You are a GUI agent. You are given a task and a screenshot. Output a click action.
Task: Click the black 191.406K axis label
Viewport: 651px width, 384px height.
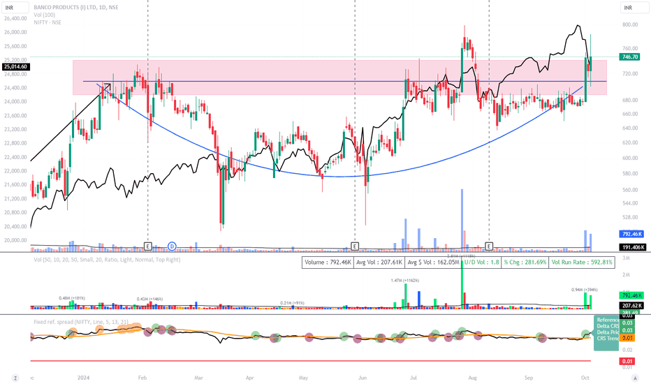pyautogui.click(x=633, y=247)
